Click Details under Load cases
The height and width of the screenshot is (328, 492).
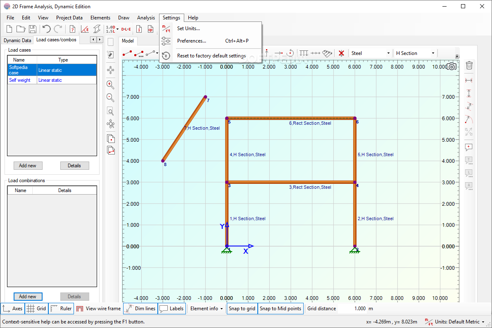[x=74, y=166]
